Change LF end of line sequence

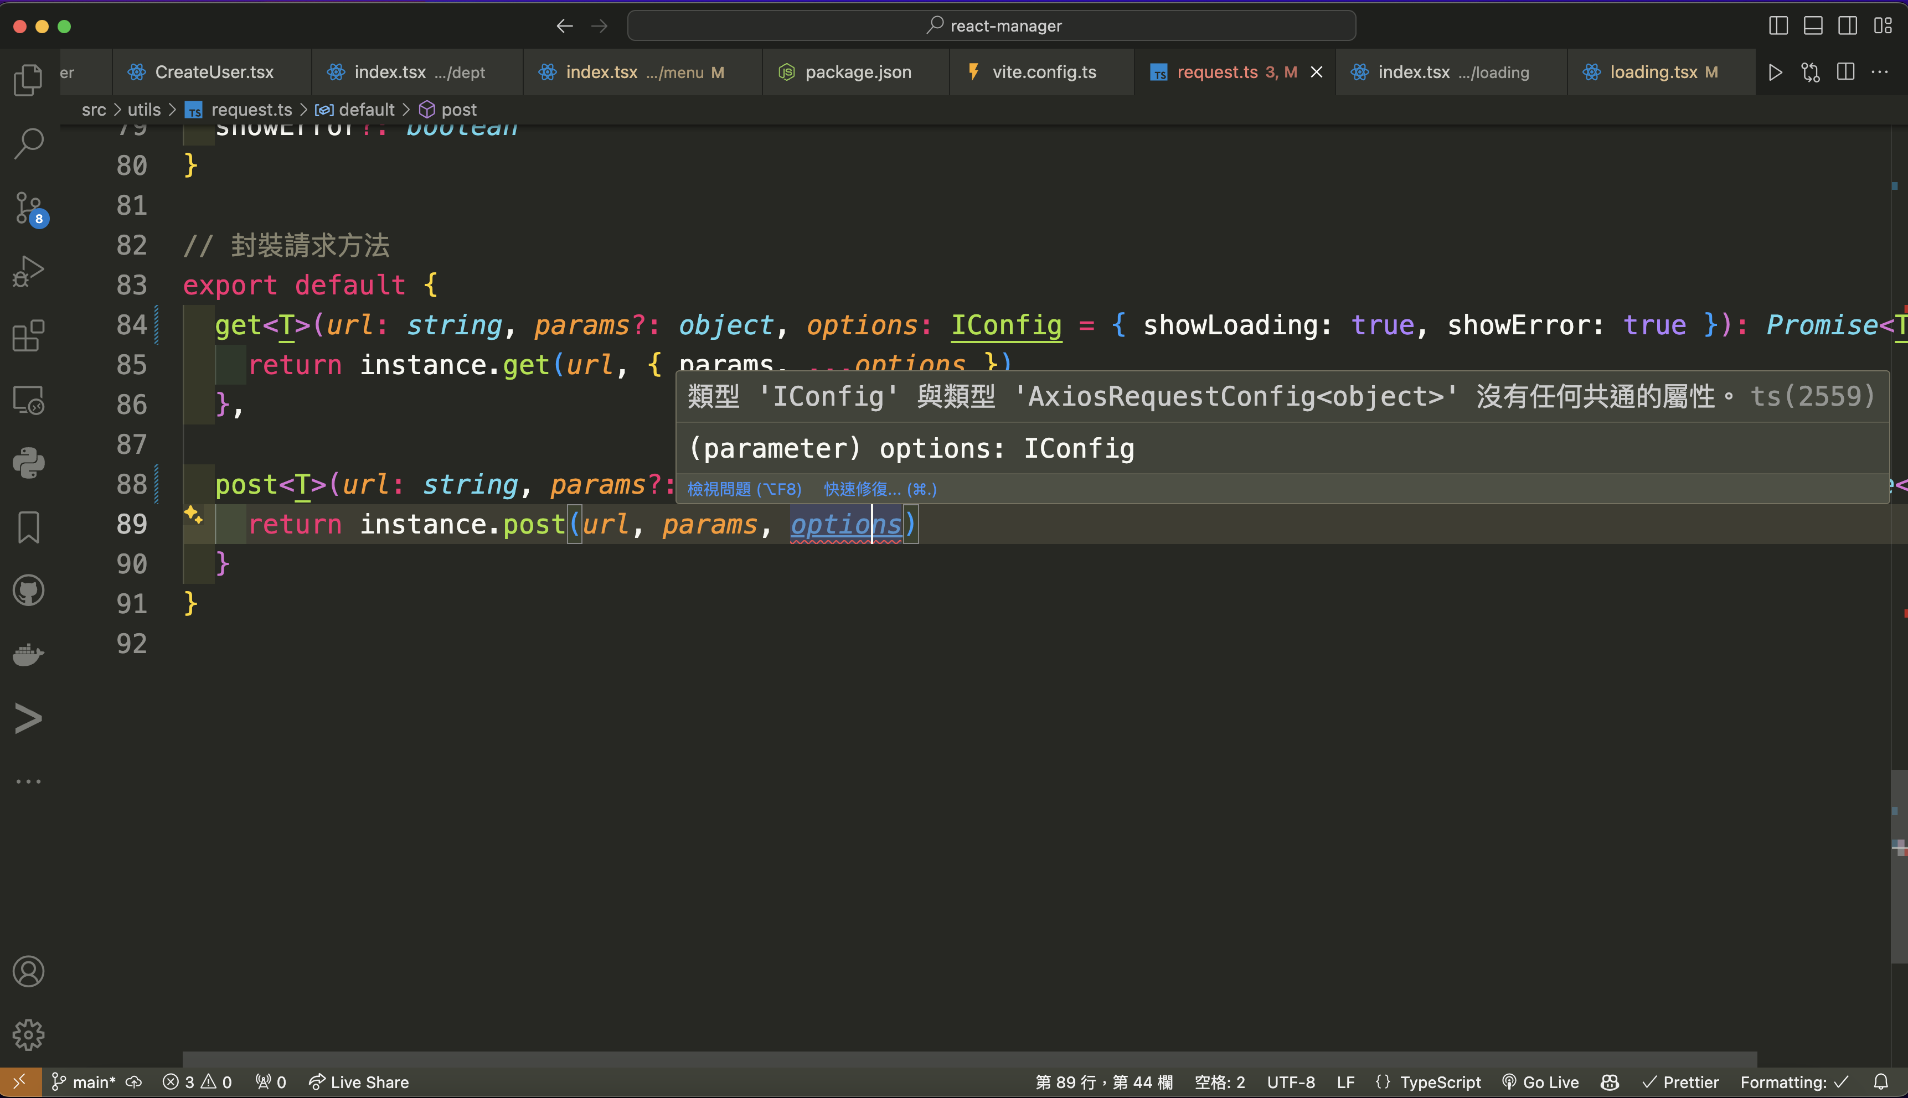pos(1345,1082)
